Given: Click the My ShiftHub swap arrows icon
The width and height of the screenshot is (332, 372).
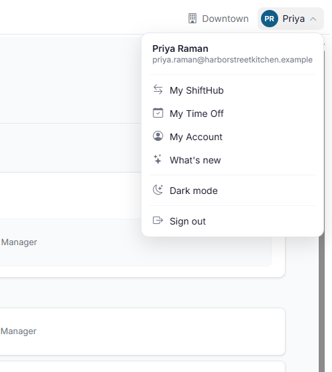Looking at the screenshot, I should [x=158, y=90].
